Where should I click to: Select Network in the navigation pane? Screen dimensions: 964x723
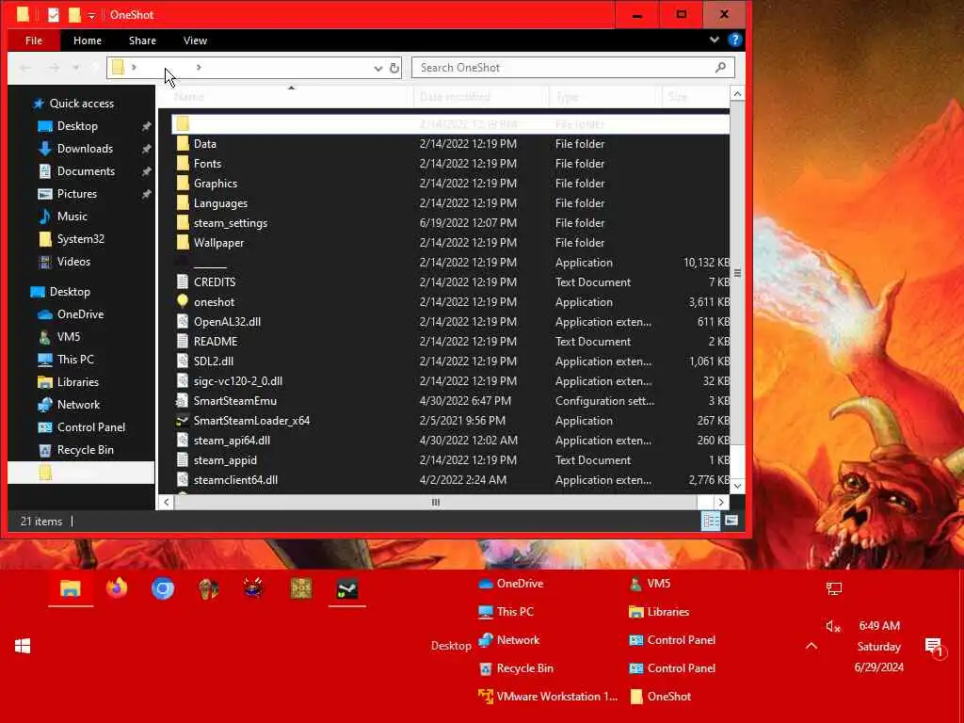point(78,405)
